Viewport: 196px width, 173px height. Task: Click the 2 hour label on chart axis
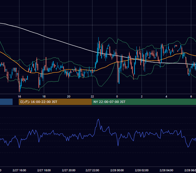(x=142, y=97)
